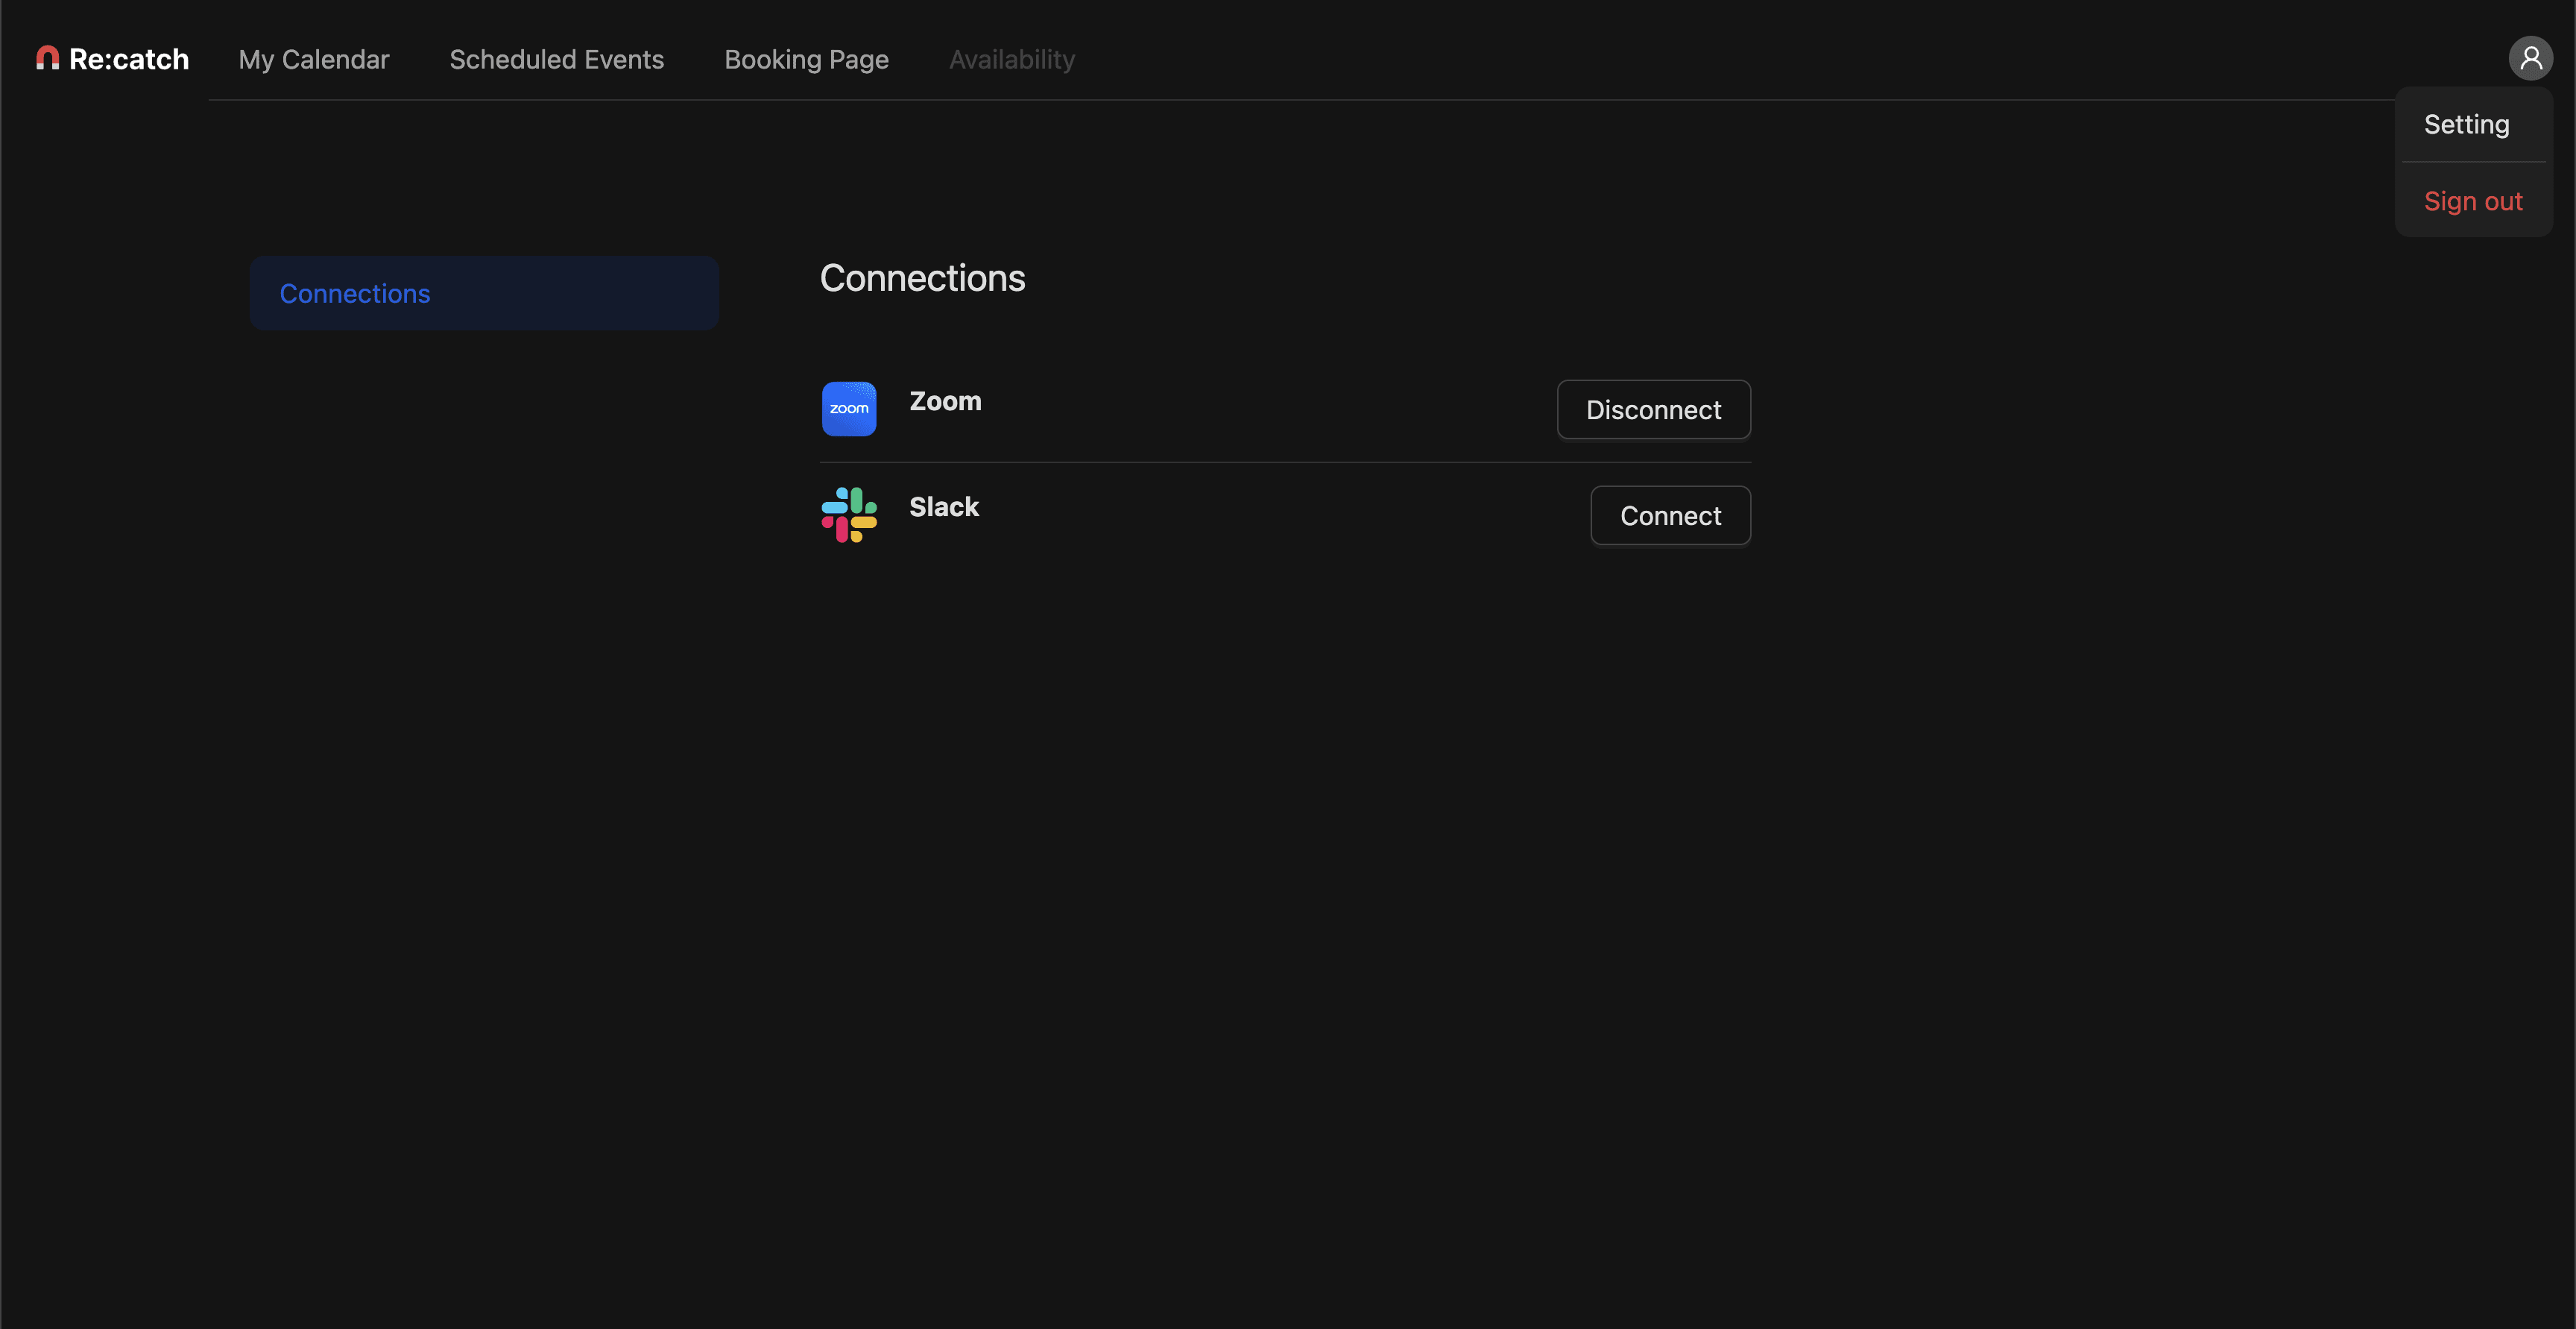Screen dimensions: 2576x1329
Task: Click the Re:catch brand name text
Action: [x=129, y=59]
